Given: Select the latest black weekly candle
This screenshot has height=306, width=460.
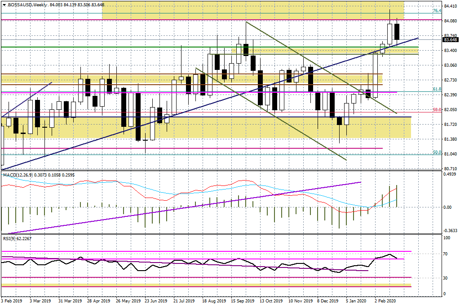Looking at the screenshot, I should (x=397, y=32).
